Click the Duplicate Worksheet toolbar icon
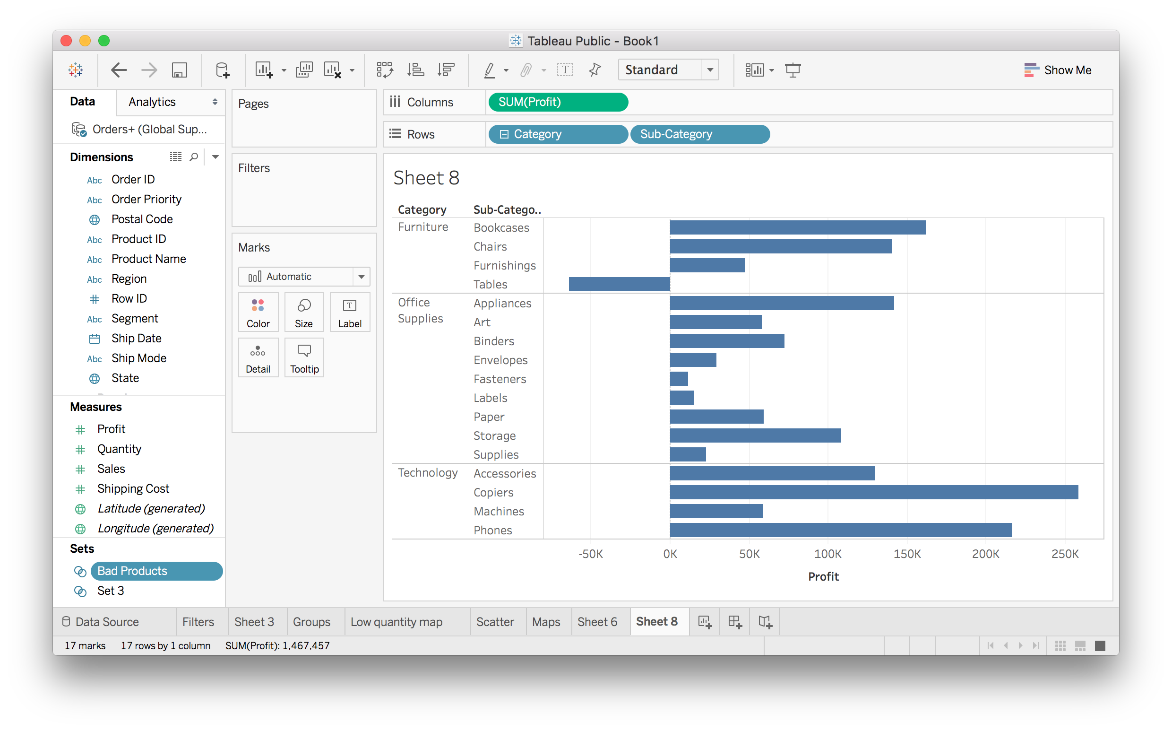1172x731 pixels. [x=304, y=70]
